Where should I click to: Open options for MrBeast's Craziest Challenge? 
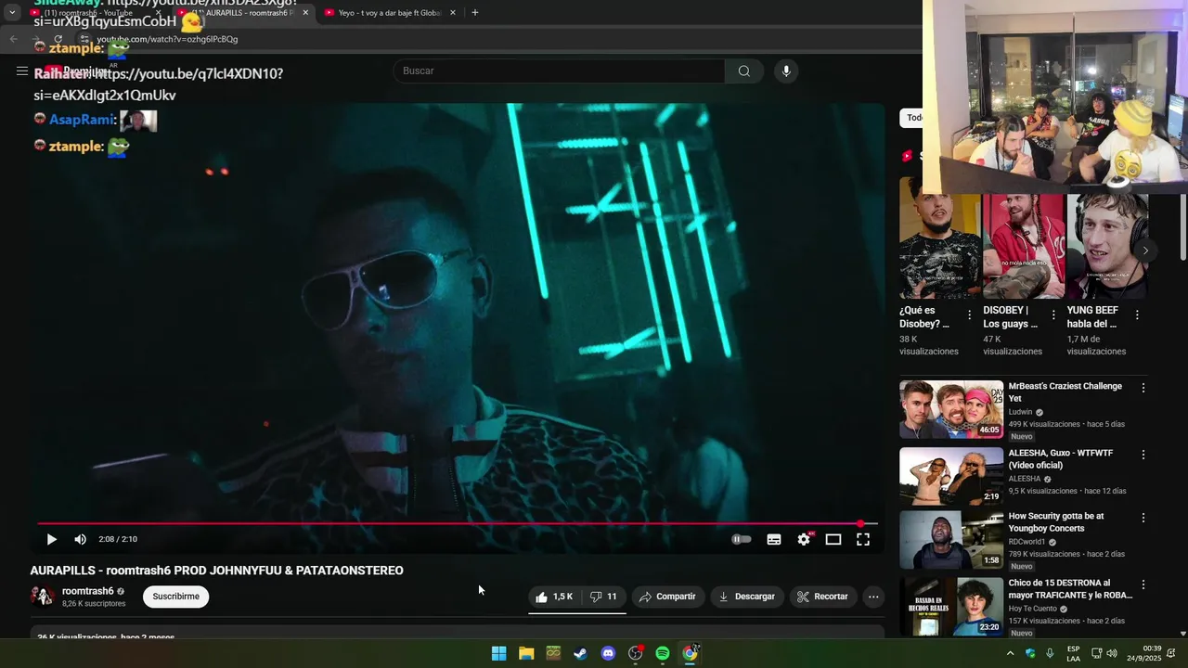coord(1143,388)
